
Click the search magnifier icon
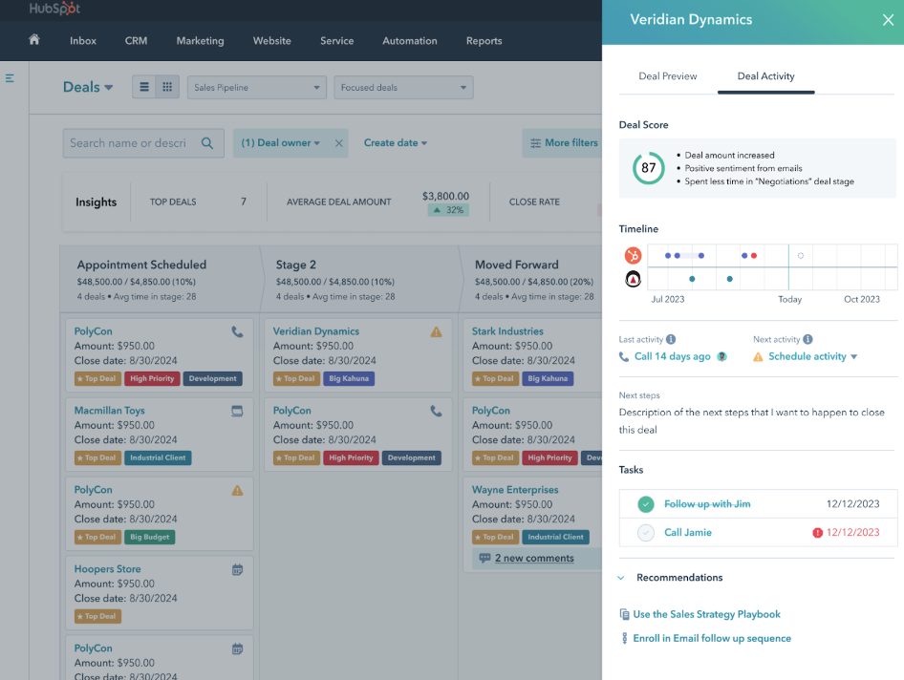tap(207, 143)
